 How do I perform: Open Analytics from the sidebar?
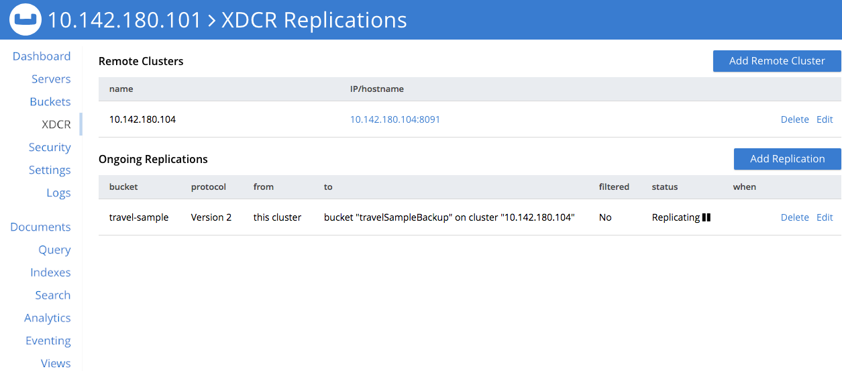point(48,319)
